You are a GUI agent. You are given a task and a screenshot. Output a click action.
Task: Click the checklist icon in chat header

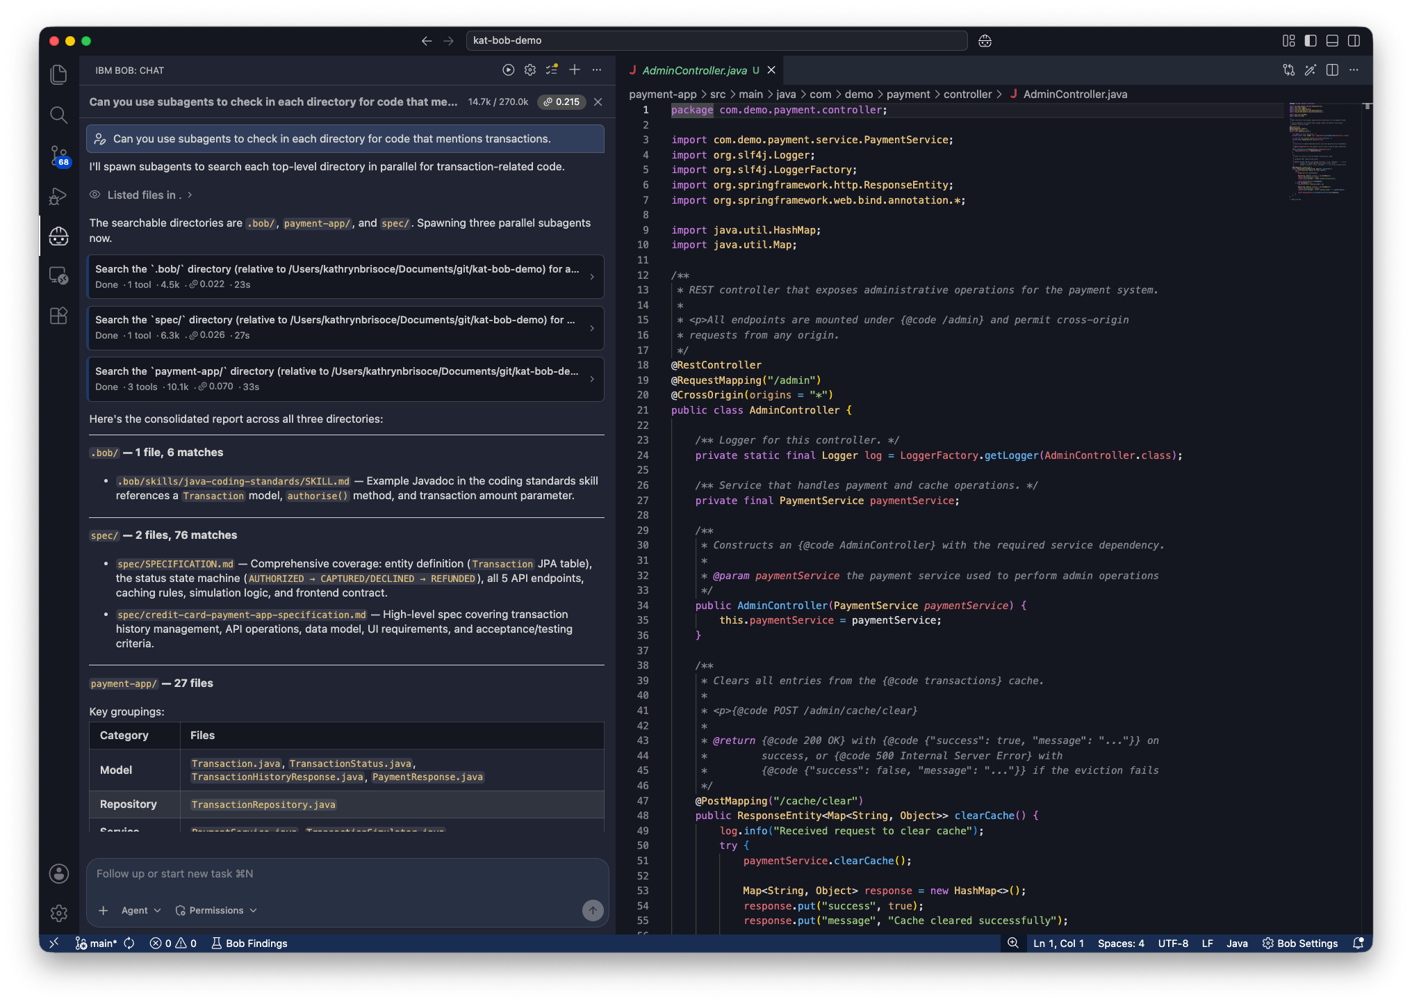click(552, 70)
